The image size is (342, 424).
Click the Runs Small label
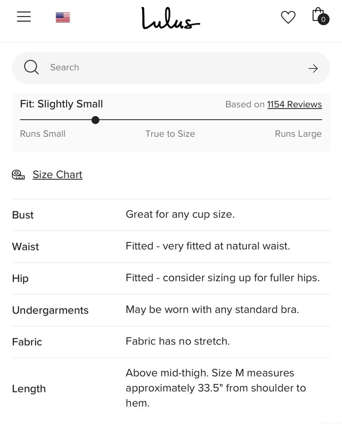coord(42,134)
